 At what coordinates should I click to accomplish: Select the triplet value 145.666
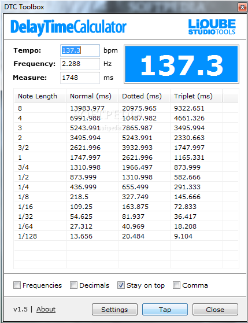(x=187, y=197)
